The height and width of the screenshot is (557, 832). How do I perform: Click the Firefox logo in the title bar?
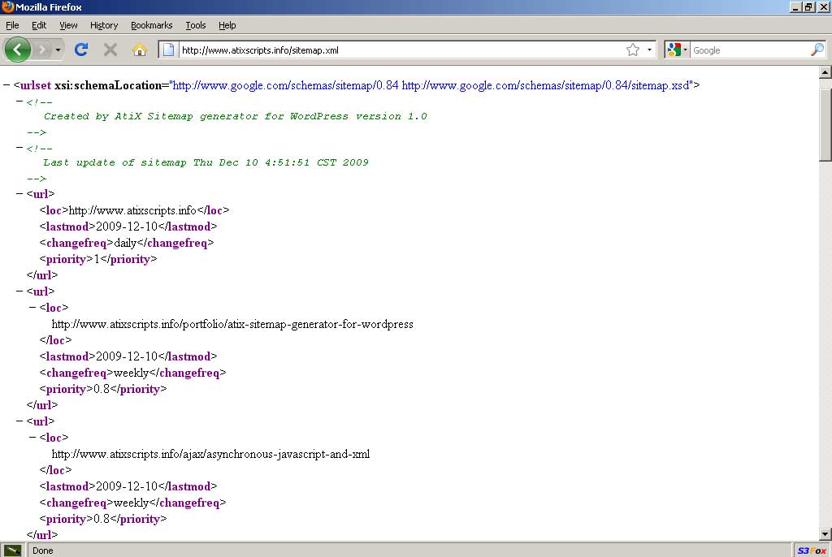coord(7,6)
